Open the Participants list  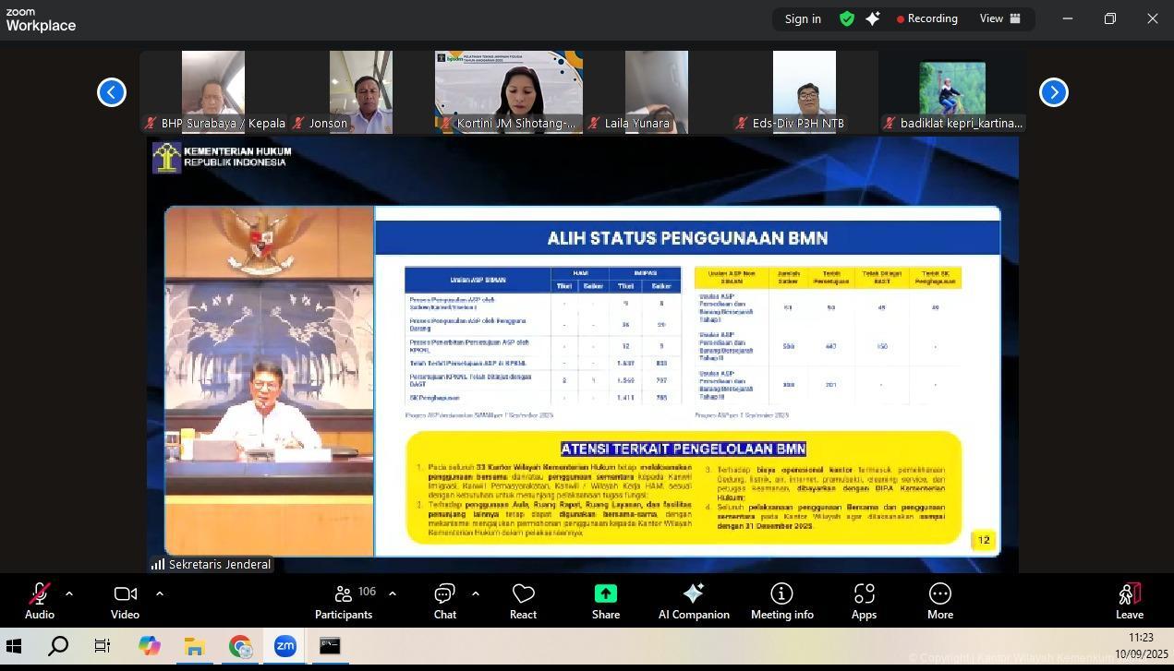point(344,601)
